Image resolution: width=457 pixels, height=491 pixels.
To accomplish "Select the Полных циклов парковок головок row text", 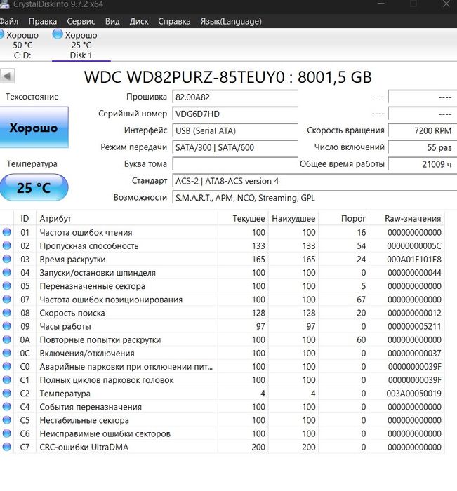I will coord(107,380).
